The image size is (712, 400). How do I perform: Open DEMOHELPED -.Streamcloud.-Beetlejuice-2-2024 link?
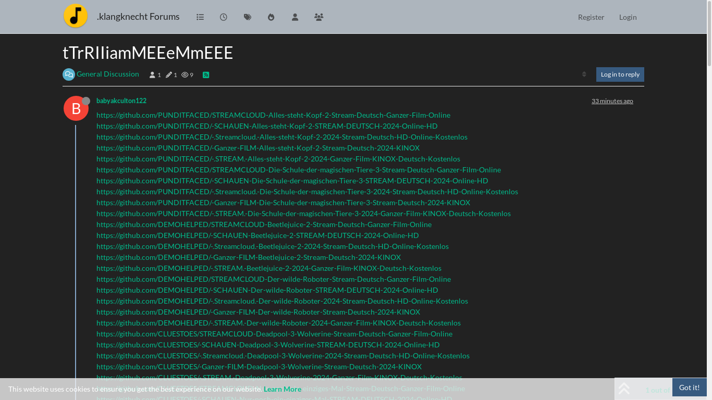pyautogui.click(x=273, y=246)
